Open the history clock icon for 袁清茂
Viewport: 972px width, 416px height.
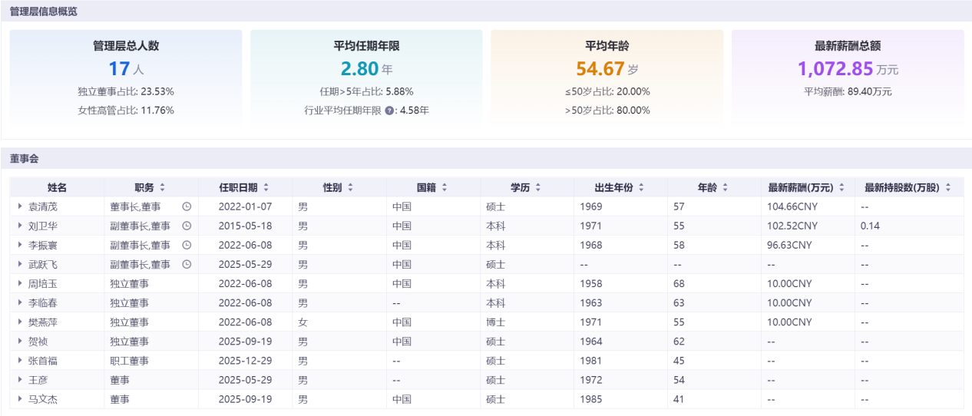click(x=186, y=206)
